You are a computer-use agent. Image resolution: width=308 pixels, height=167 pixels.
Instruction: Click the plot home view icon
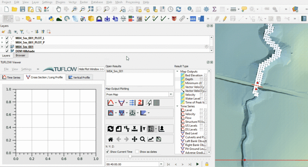coord(110,139)
